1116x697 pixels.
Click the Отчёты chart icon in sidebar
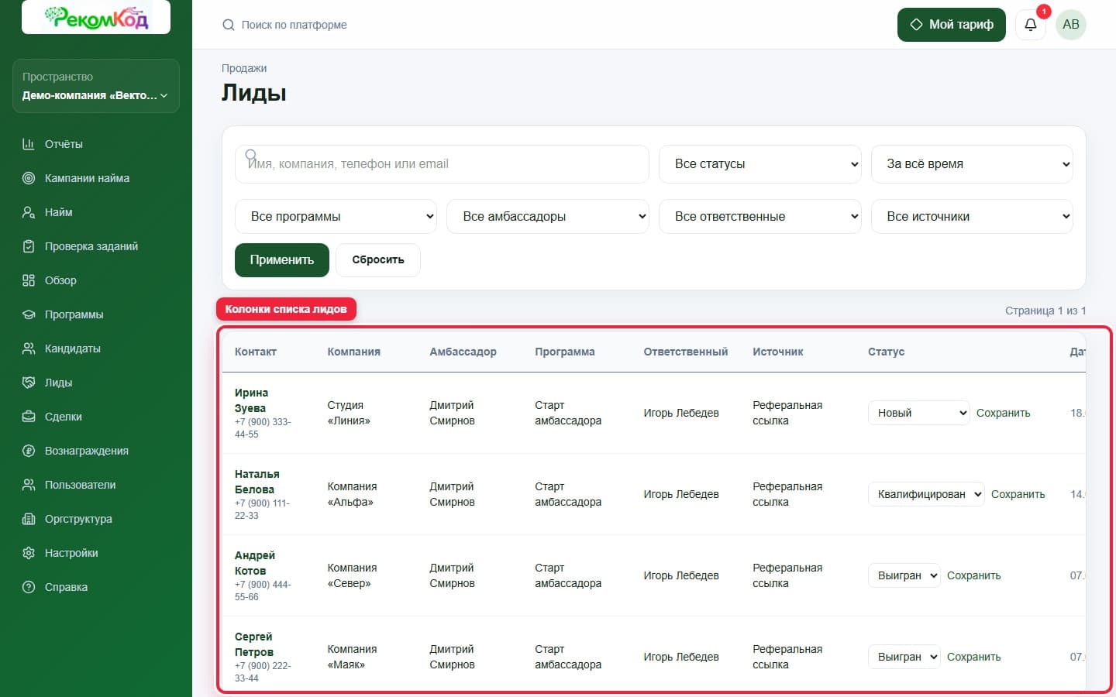pos(29,144)
